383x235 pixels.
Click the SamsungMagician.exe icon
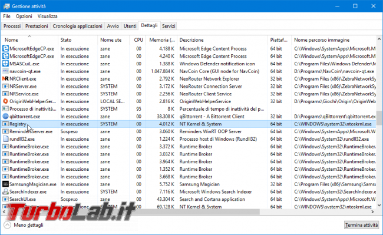[5, 184]
